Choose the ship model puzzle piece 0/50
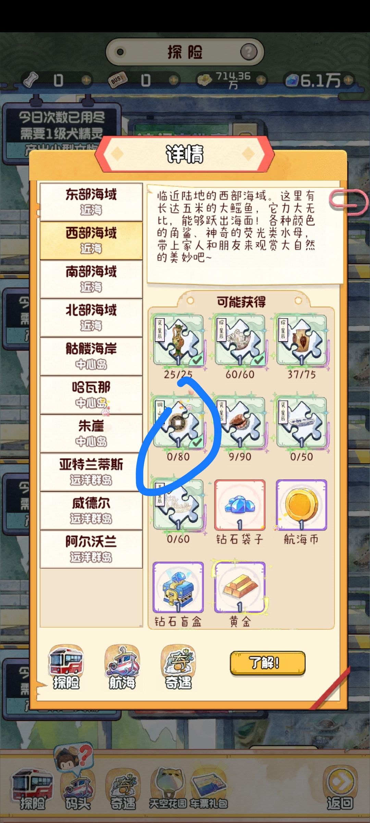Viewport: 370px width, 823px height. pos(301,422)
